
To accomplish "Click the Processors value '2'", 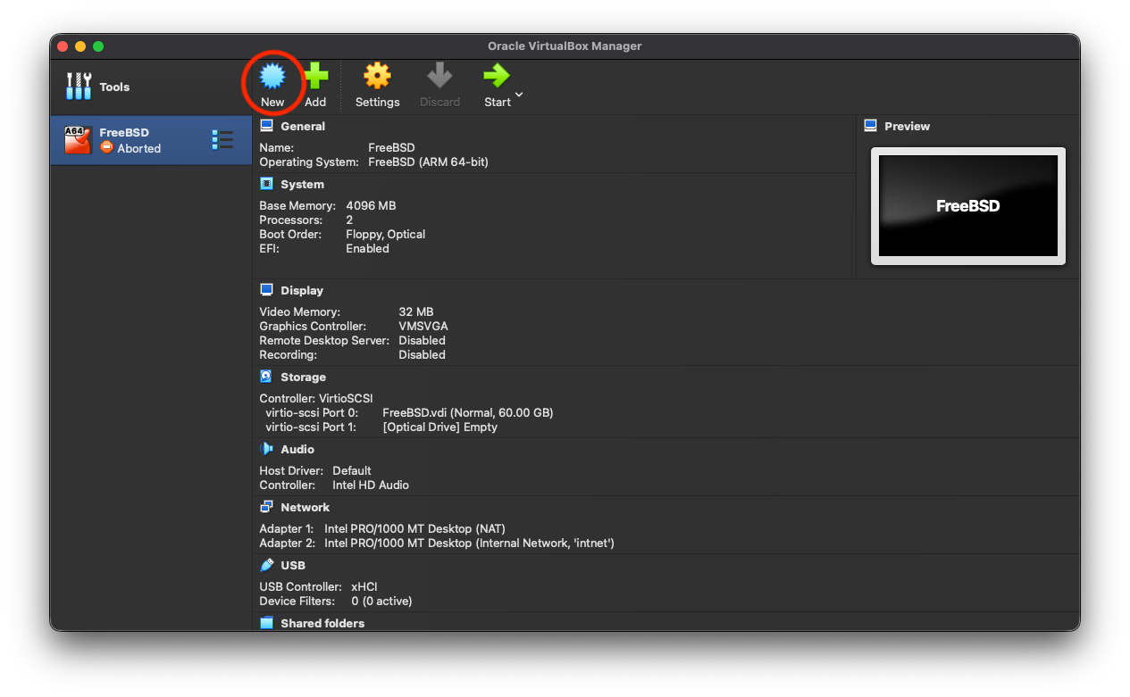I will click(x=349, y=220).
